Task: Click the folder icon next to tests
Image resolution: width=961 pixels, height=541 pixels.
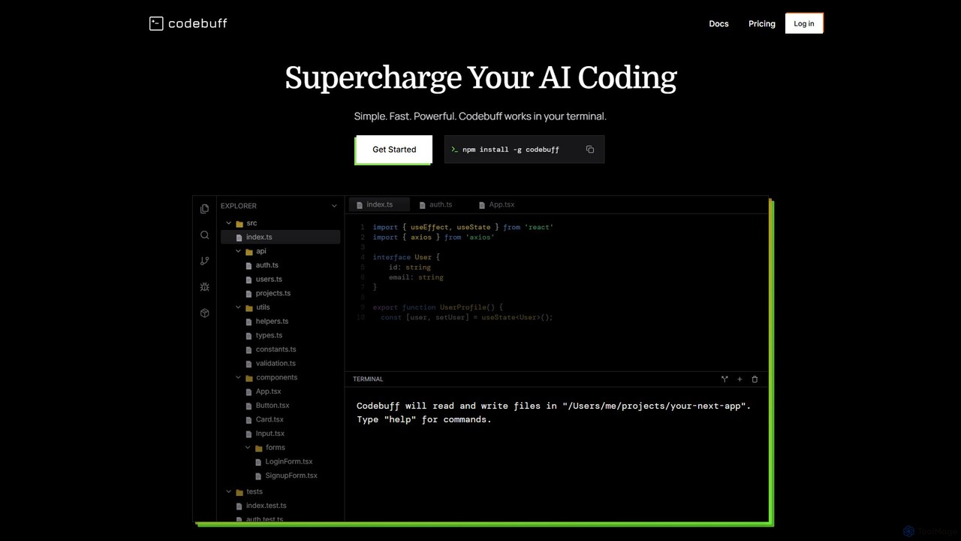Action: pyautogui.click(x=239, y=492)
